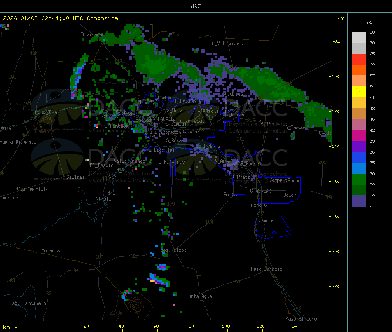Click the Algarrobal place label

click(191, 121)
